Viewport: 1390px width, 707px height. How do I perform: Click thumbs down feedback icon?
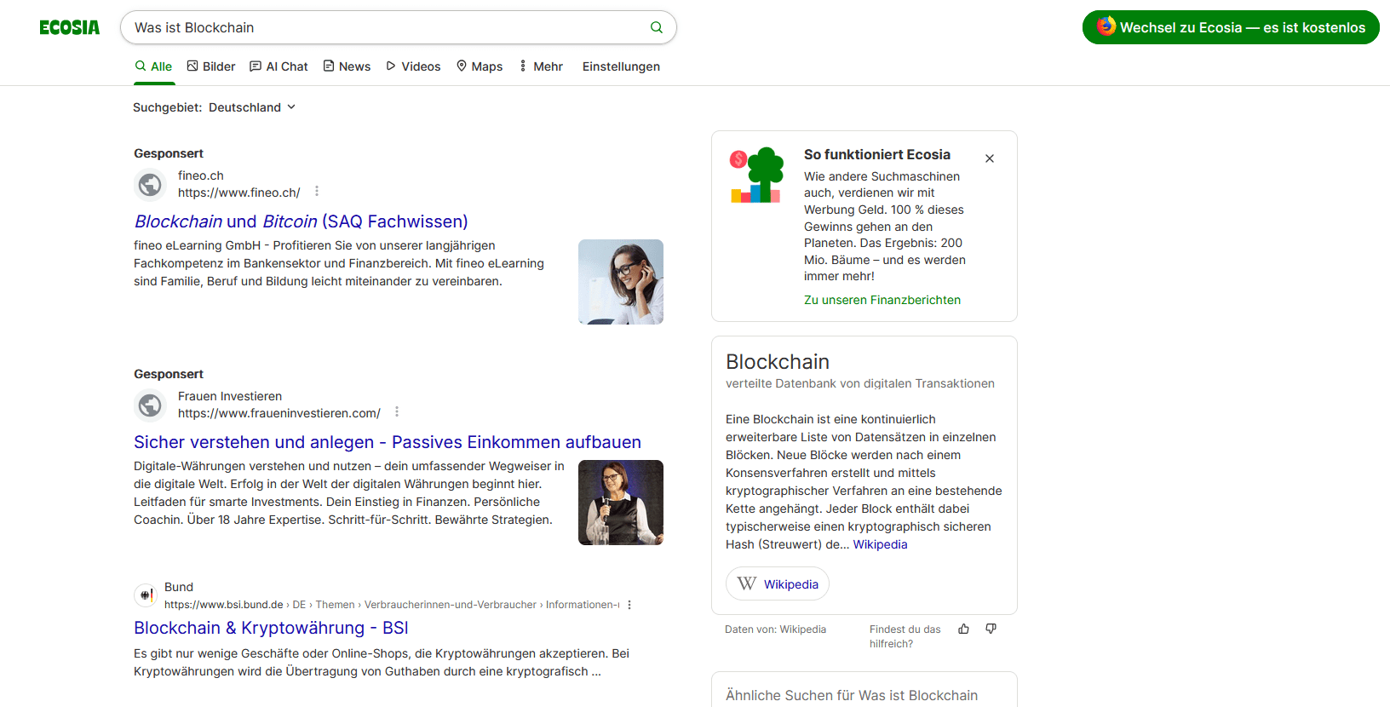pyautogui.click(x=991, y=629)
